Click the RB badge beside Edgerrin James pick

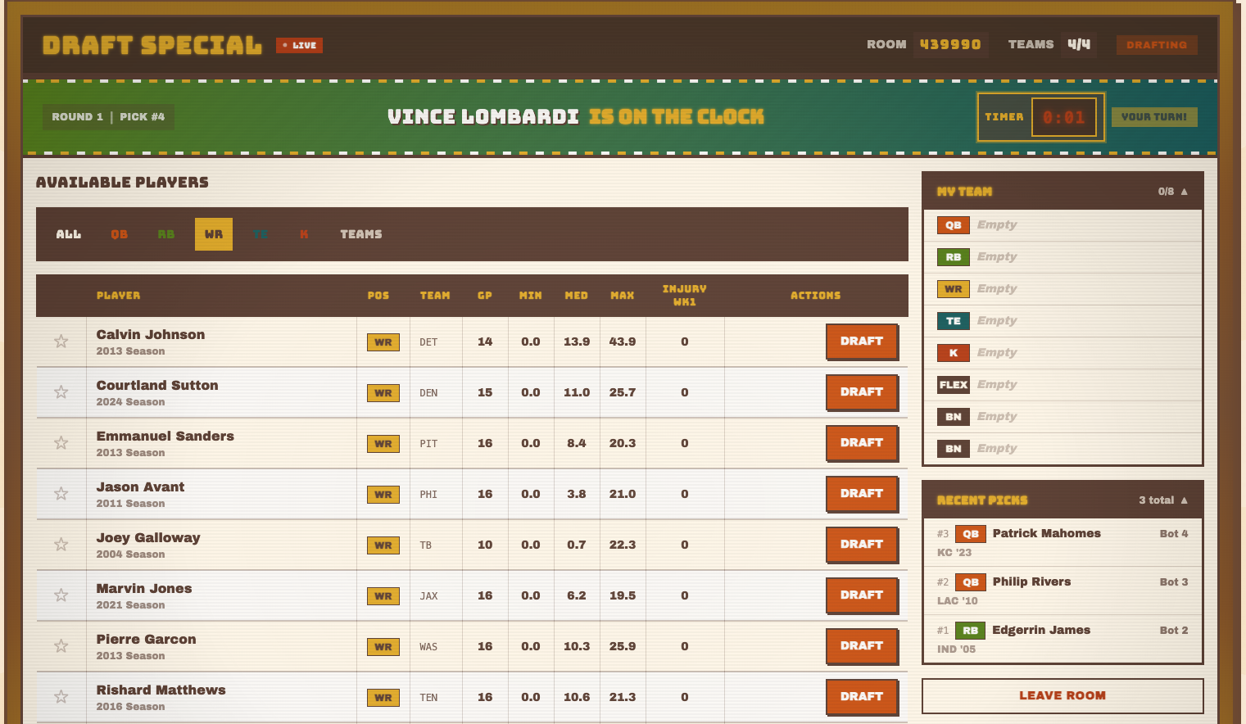point(971,630)
